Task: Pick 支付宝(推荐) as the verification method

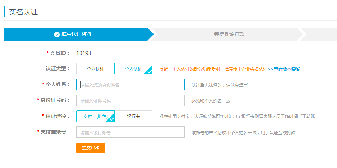Action: tap(95, 116)
